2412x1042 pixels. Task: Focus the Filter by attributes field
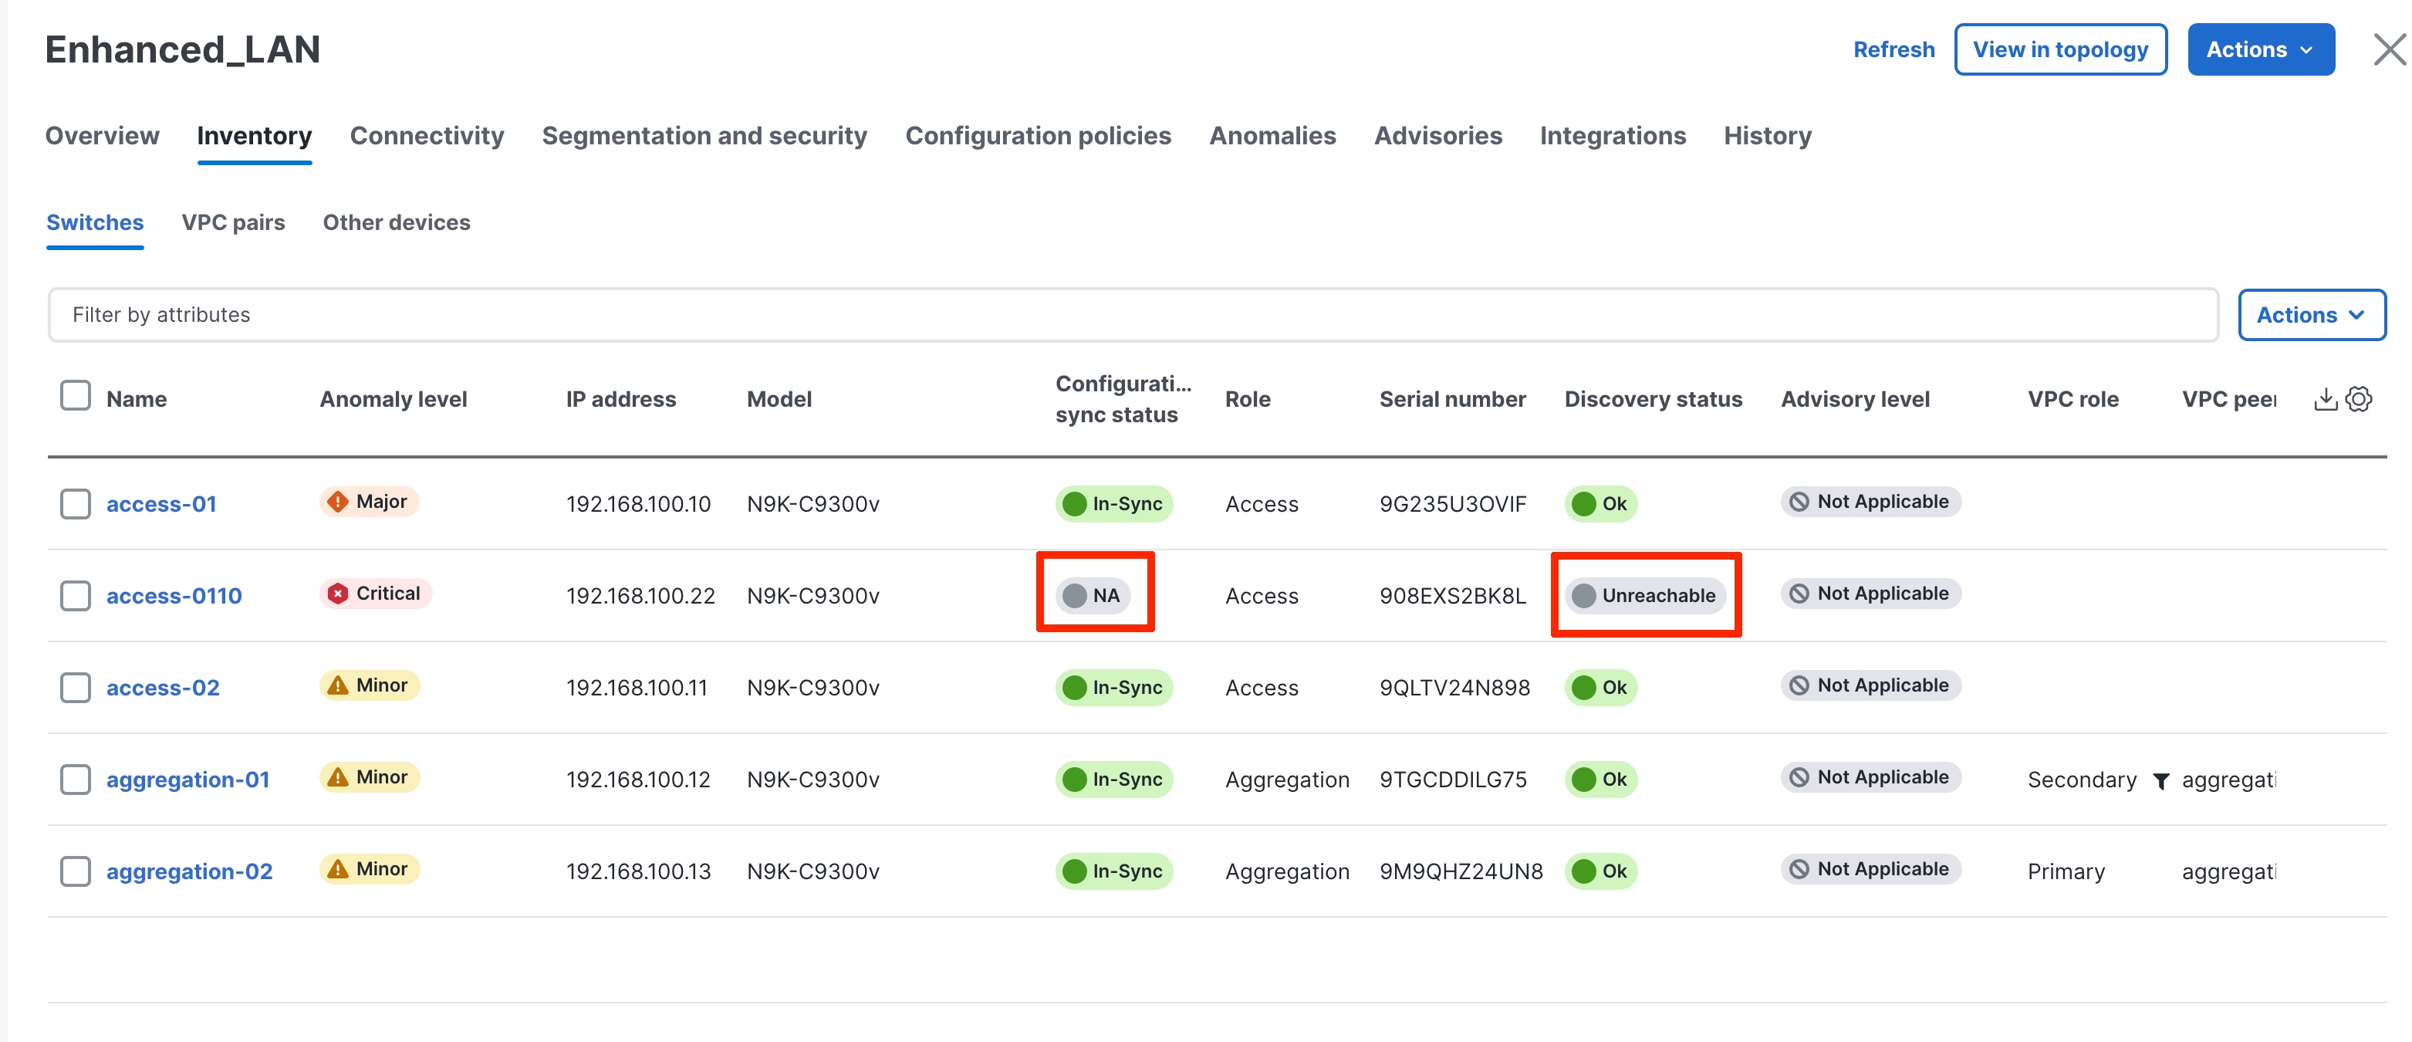(1133, 316)
